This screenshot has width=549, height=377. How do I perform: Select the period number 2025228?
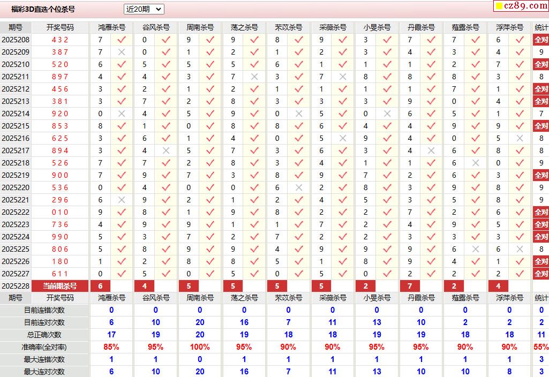(x=16, y=286)
